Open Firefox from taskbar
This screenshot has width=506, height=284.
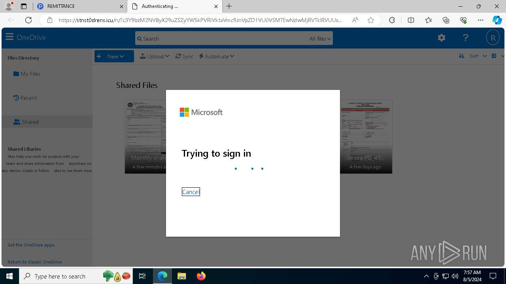click(201, 276)
